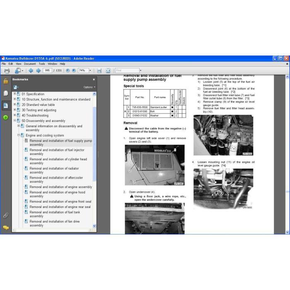Click the zoom field showing 74%
The height and width of the screenshot is (290, 290).
[x=83, y=70]
